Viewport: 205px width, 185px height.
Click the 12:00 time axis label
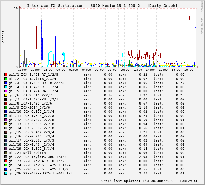(138, 70)
